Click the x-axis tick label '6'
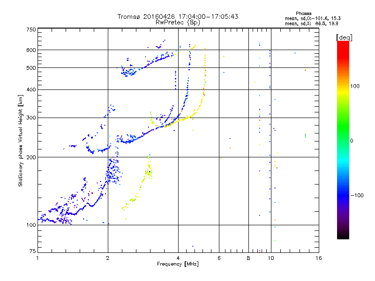The height and width of the screenshot is (281, 375). pos(219,258)
